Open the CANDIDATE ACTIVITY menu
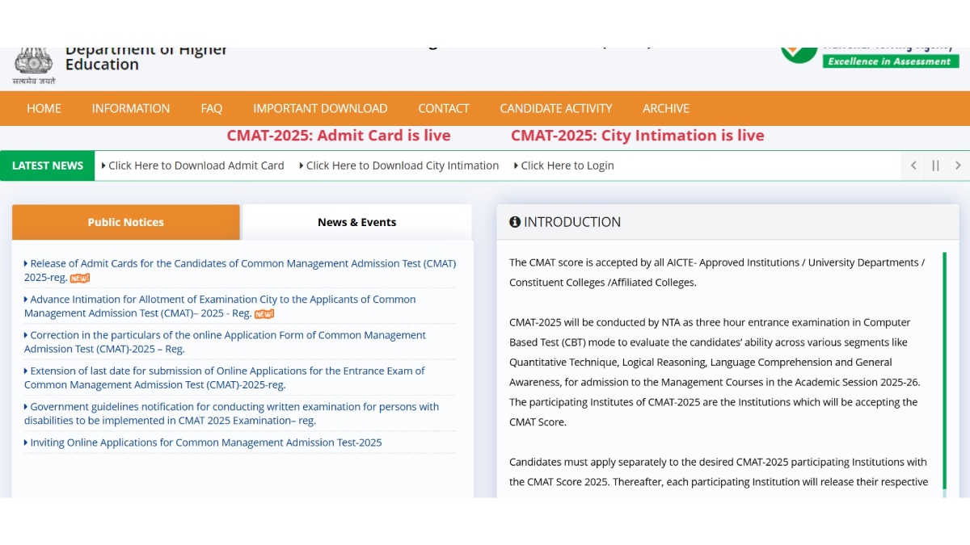This screenshot has width=970, height=545. 555,108
